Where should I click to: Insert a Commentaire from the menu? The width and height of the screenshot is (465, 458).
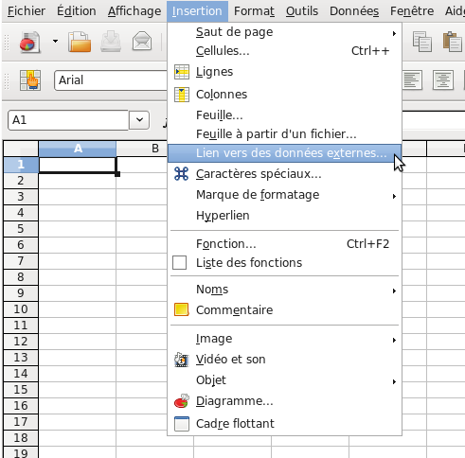[284, 310]
